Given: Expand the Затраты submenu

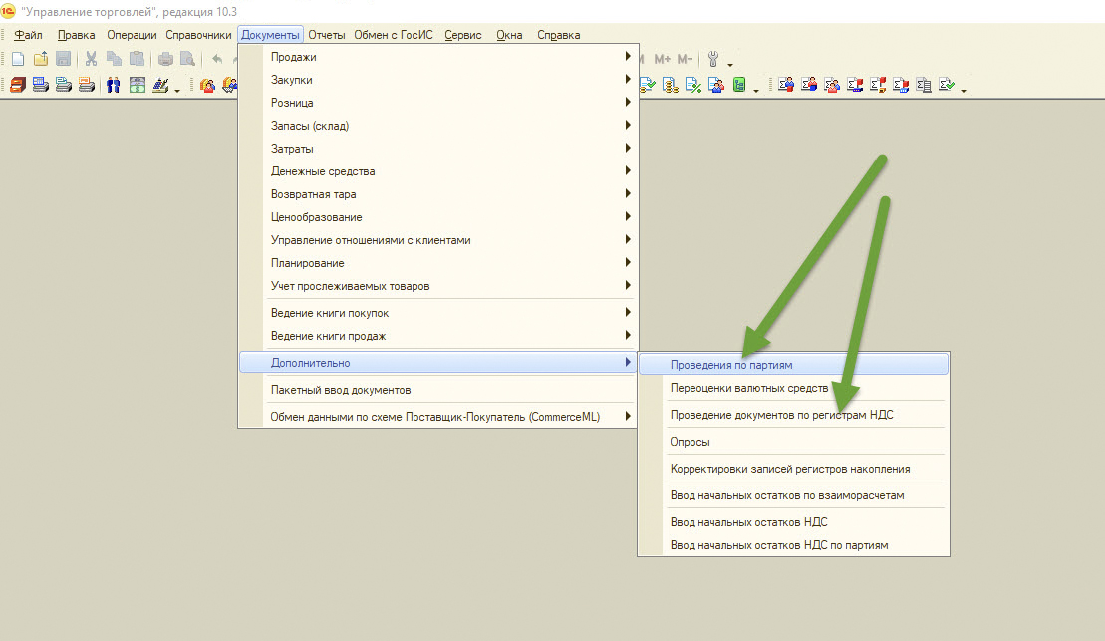Looking at the screenshot, I should 437,149.
